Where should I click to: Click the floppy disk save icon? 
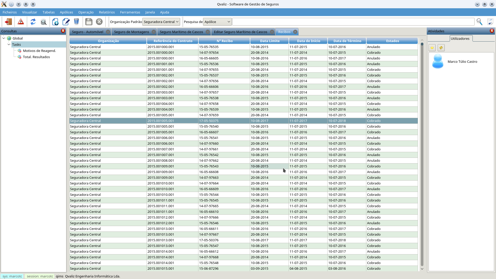click(89, 22)
